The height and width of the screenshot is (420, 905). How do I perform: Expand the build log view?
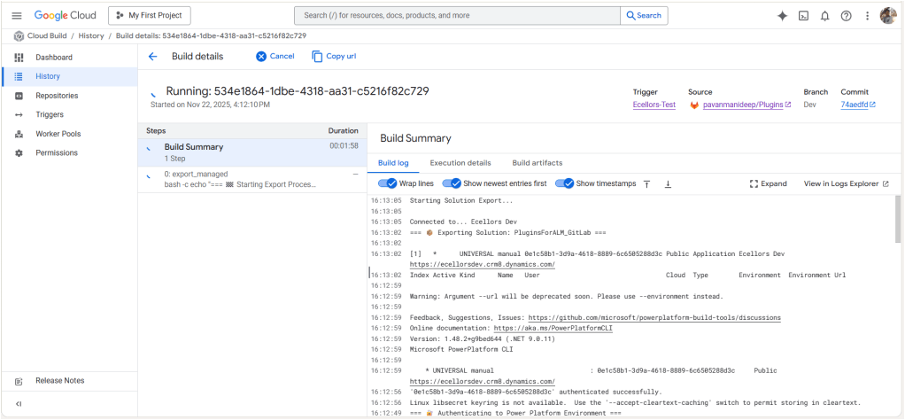[768, 183]
